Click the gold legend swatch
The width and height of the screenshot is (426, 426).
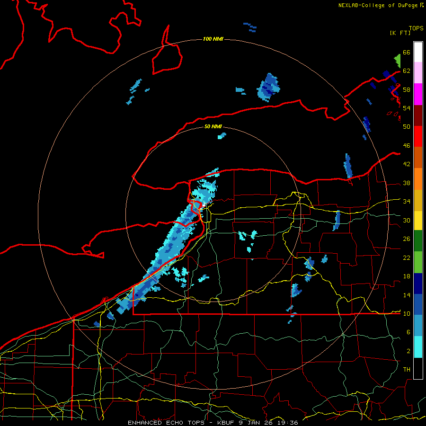(x=418, y=200)
